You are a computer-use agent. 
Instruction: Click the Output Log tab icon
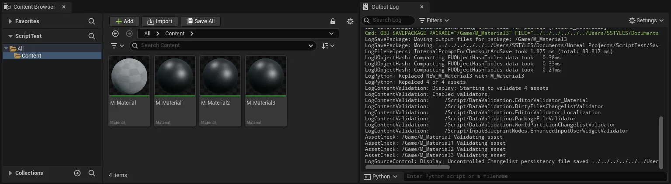pos(365,7)
